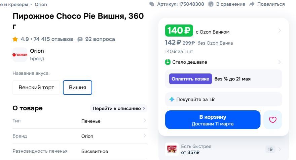Open the '74 415 отзывов' reviews link
Viewport: 296px width, 160px height.
click(53, 39)
